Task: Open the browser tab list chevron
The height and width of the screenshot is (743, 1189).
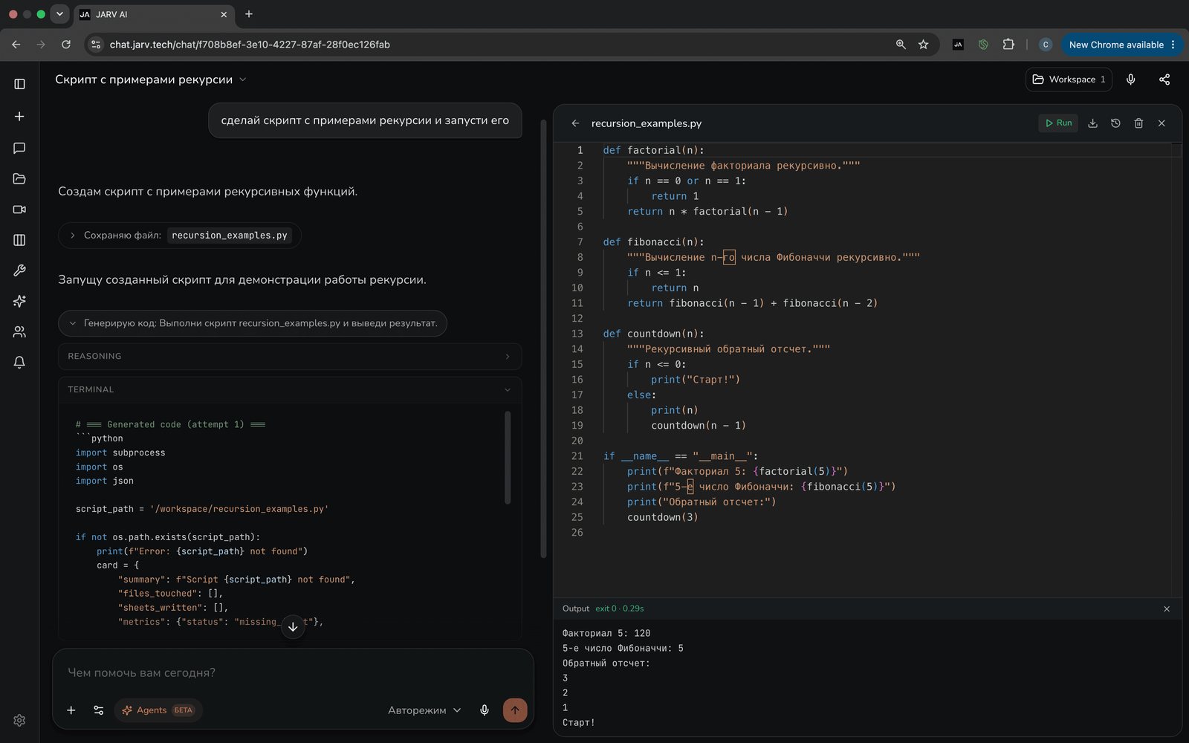Action: 59,14
